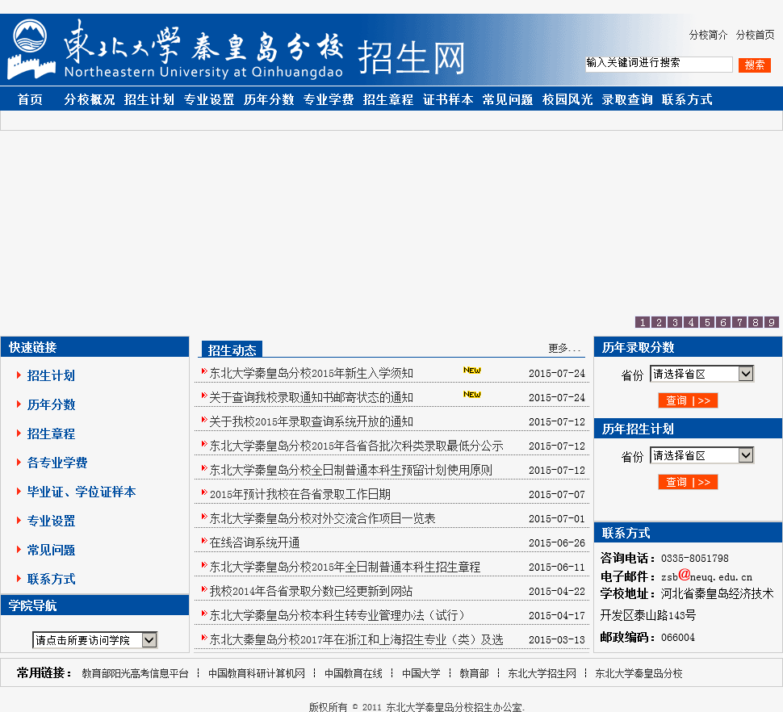Open article 关于我校2015年录取查询系统开放的通知
The image size is (783, 712).
[x=311, y=421]
